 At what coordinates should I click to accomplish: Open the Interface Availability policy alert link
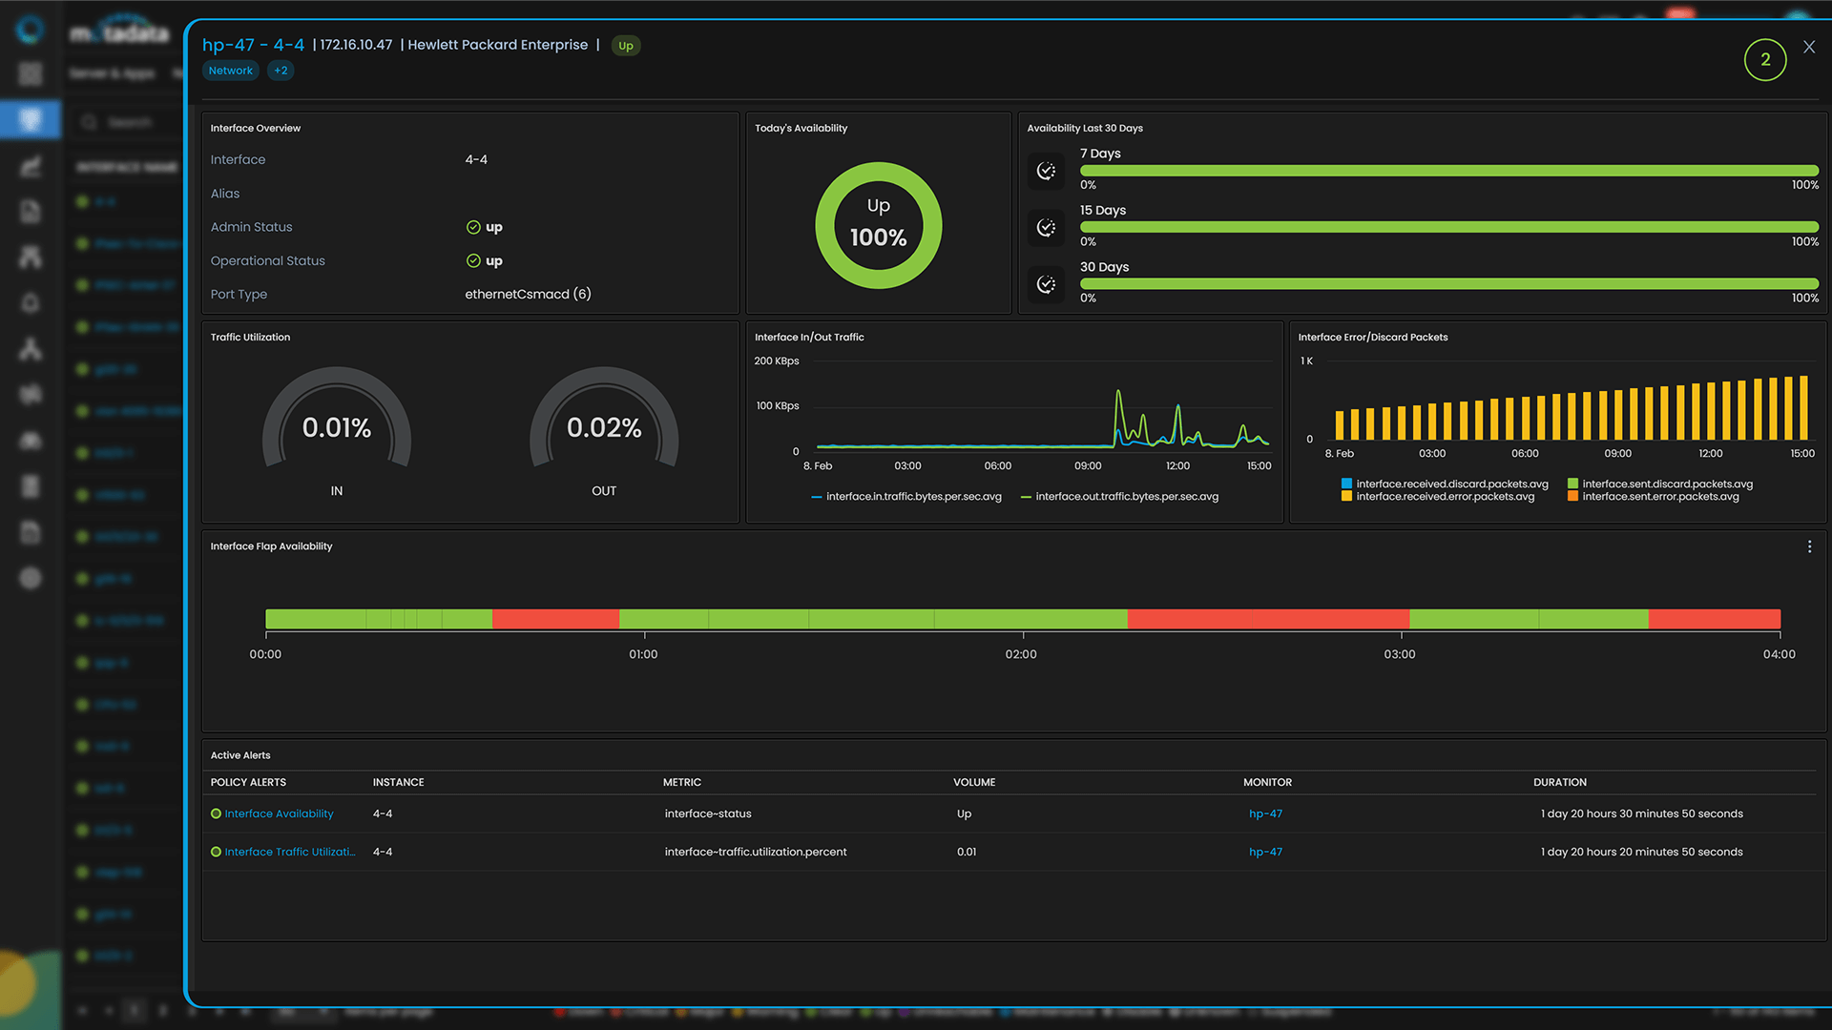280,813
